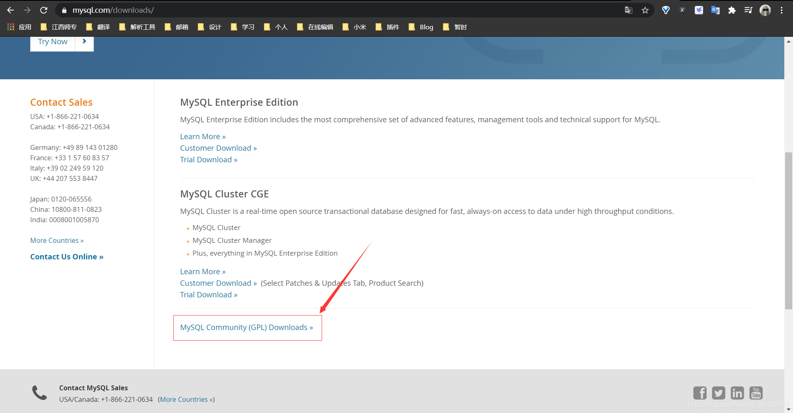The height and width of the screenshot is (413, 793).
Task: Open the blue diamond-shaped extension icon
Action: click(x=666, y=10)
